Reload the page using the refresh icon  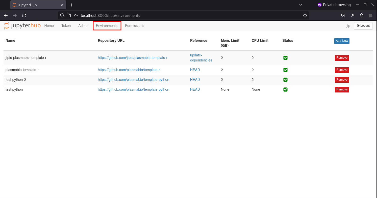tap(24, 15)
